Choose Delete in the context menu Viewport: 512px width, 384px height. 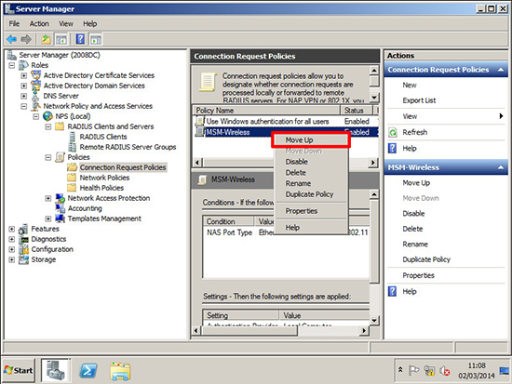pos(311,173)
